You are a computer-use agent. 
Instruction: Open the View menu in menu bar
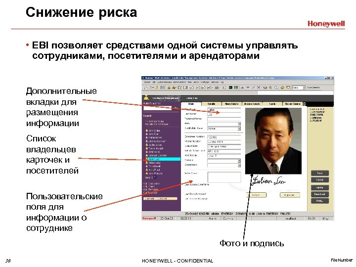point(190,82)
